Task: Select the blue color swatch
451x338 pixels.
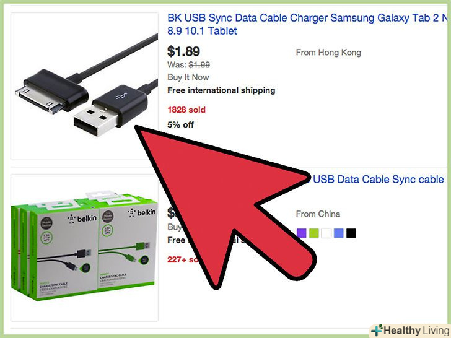Action: pyautogui.click(x=338, y=233)
